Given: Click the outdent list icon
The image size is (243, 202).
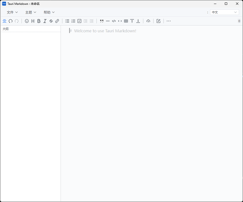Looking at the screenshot, I should coord(86,21).
